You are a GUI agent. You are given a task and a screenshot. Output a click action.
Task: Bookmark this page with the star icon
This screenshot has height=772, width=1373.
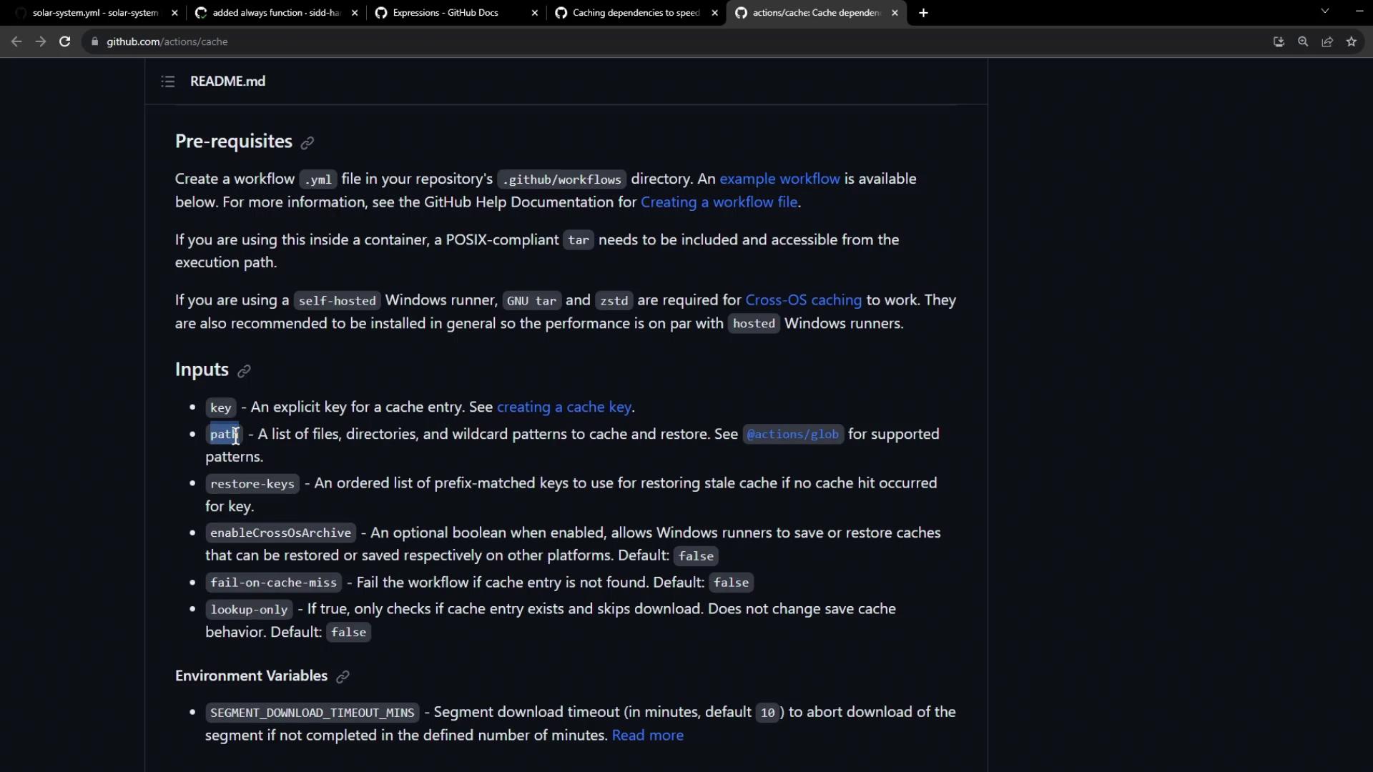pyautogui.click(x=1351, y=41)
